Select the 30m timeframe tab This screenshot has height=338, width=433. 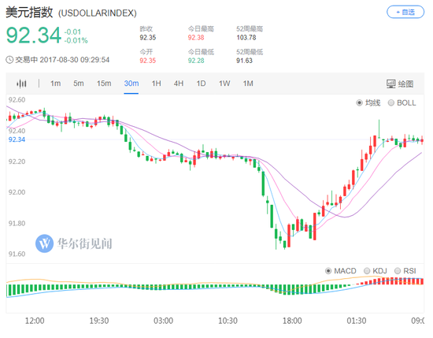coord(131,84)
